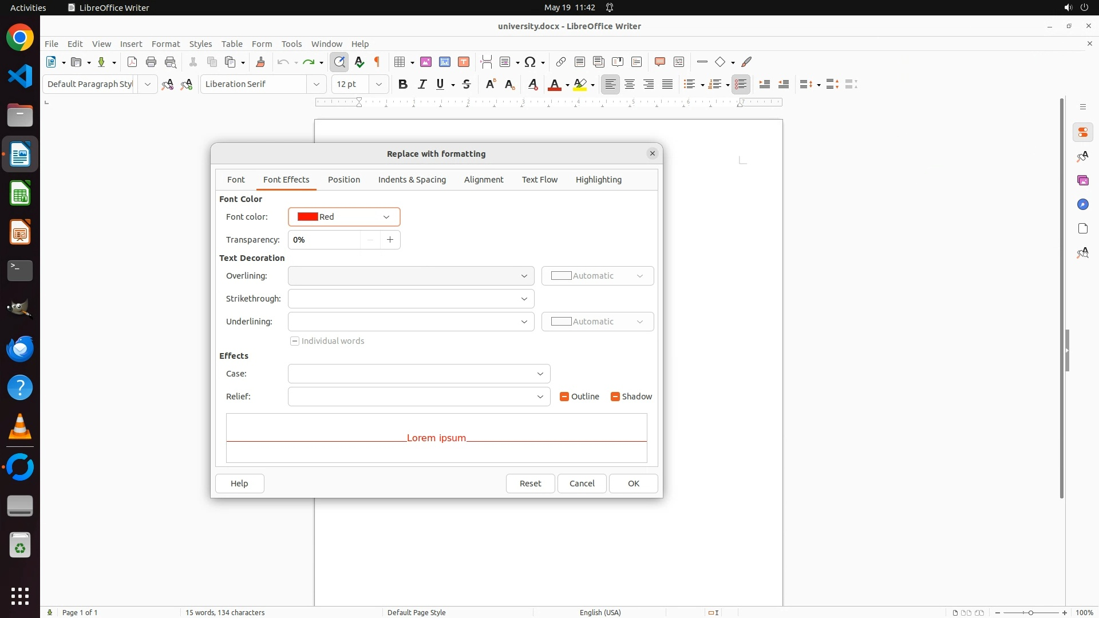Click Center Horizontally alignment icon
This screenshot has width=1099, height=618.
pos(630,84)
